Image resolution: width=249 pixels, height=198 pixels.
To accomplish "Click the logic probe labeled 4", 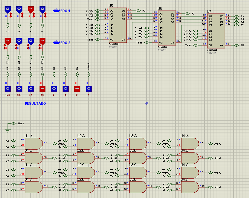I will [66, 89].
